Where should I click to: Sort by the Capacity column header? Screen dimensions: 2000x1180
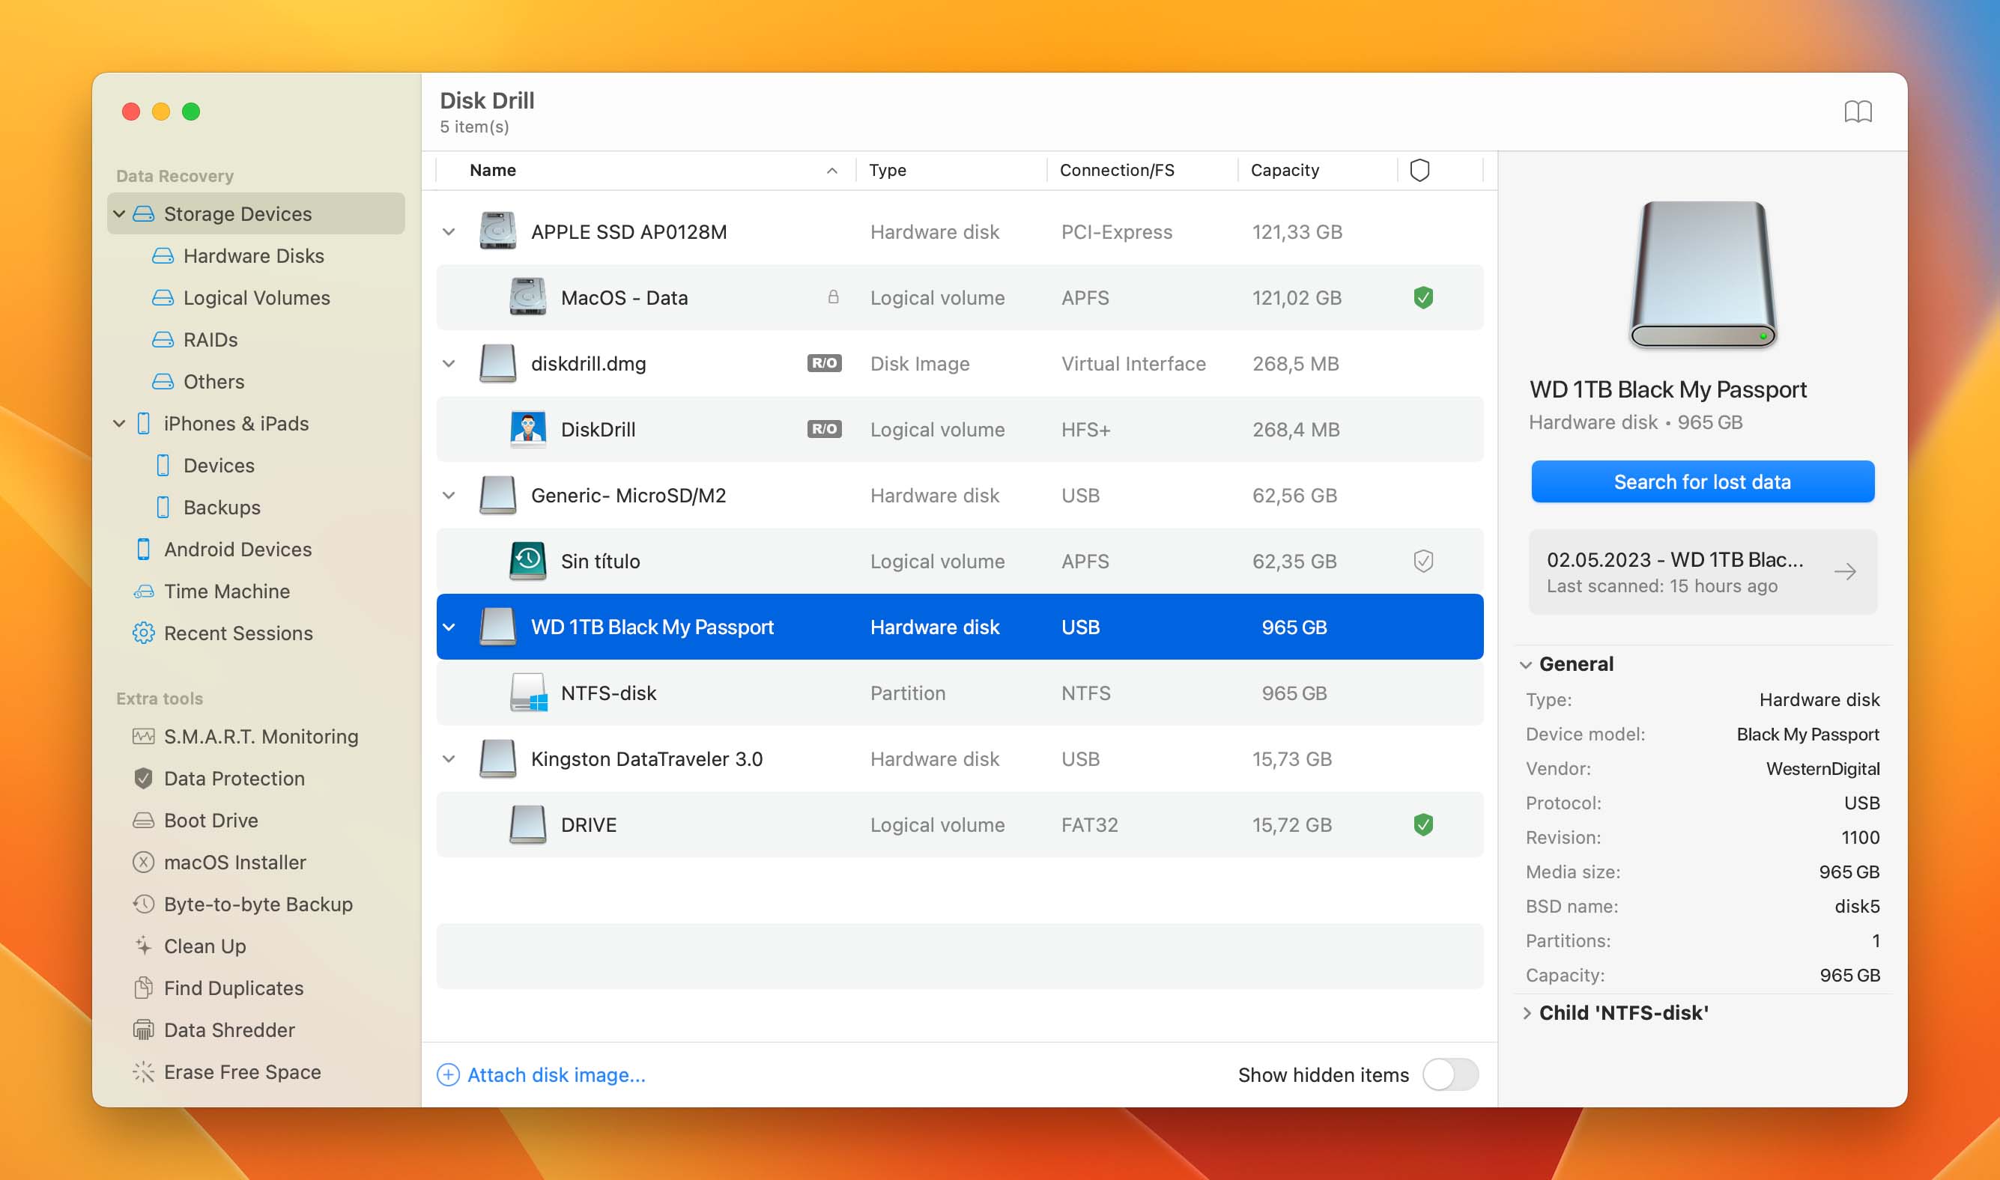[x=1317, y=170]
